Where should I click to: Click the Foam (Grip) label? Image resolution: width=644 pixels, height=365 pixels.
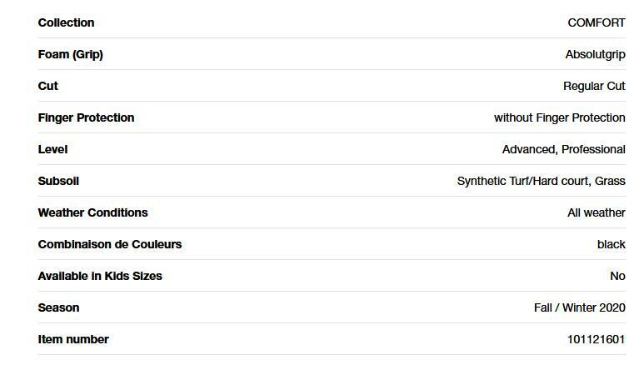[70, 54]
